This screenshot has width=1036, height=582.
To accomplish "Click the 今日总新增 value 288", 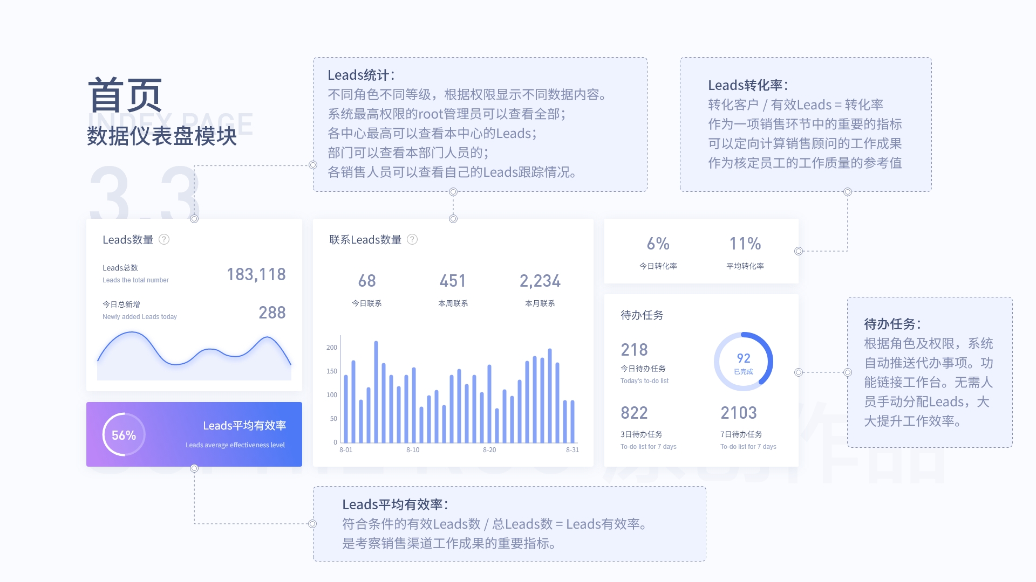I will pos(272,313).
